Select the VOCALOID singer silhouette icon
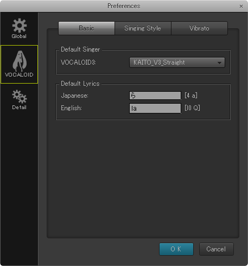 (20, 61)
